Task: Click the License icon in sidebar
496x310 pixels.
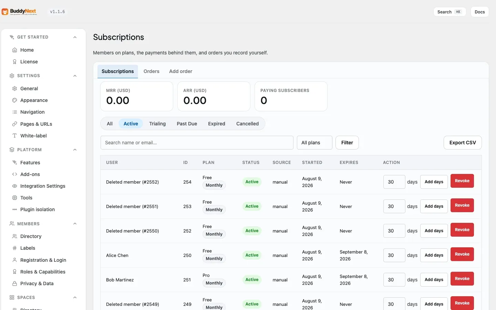Action: click(14, 62)
